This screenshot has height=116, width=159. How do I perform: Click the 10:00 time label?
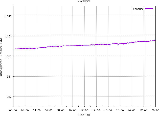coord(72,110)
